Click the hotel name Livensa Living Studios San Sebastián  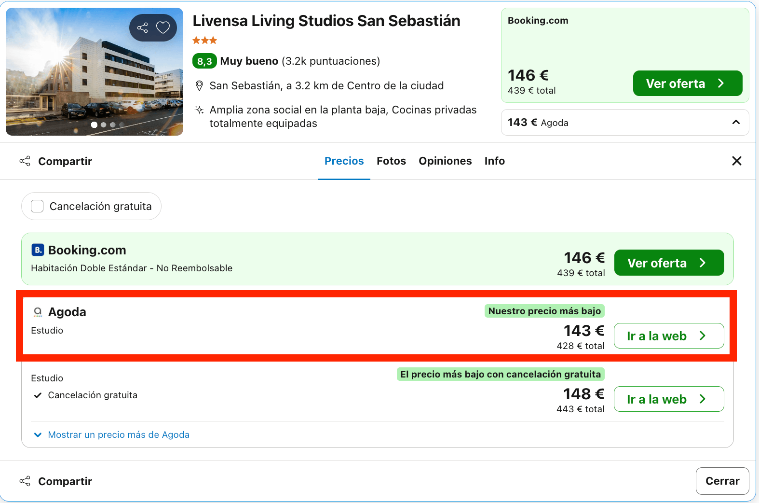tap(326, 21)
